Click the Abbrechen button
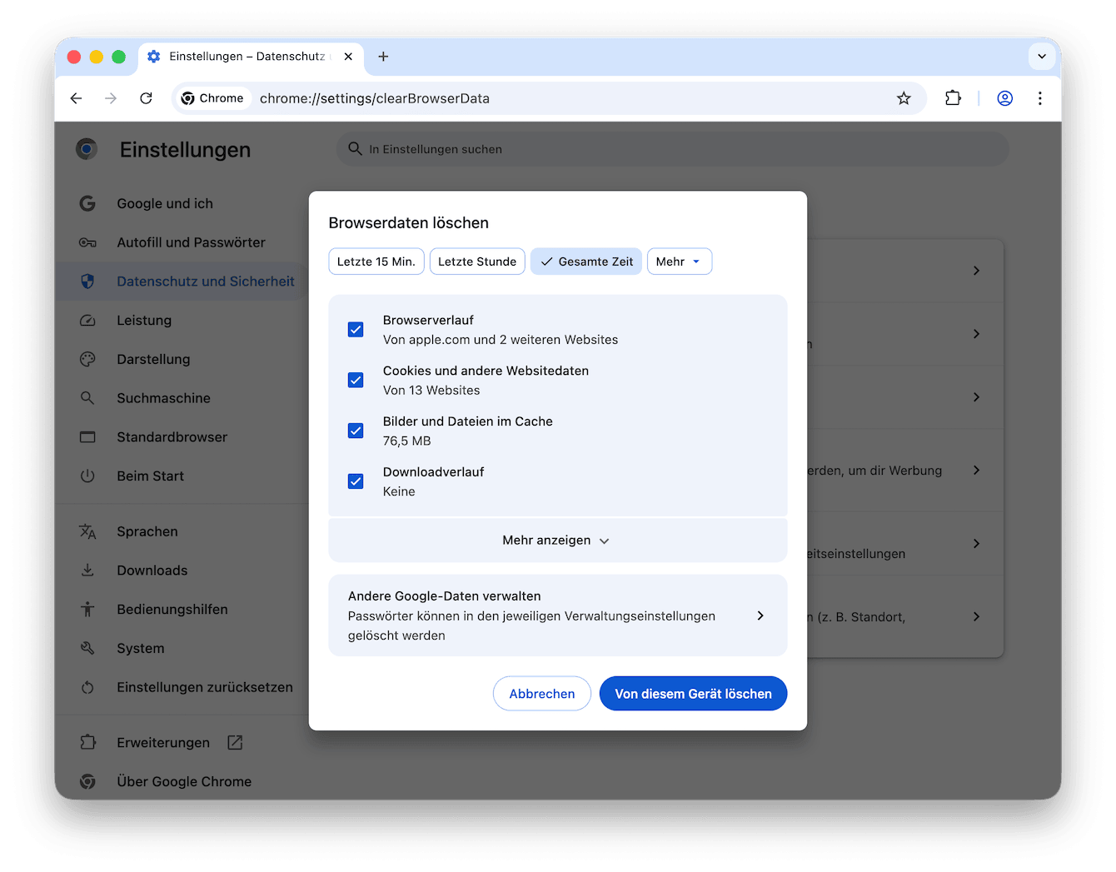The width and height of the screenshot is (1116, 872). (x=542, y=693)
